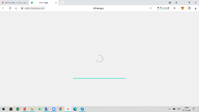This screenshot has width=199, height=112.
Task: Click the lock icon for site security
Action: (22, 8)
